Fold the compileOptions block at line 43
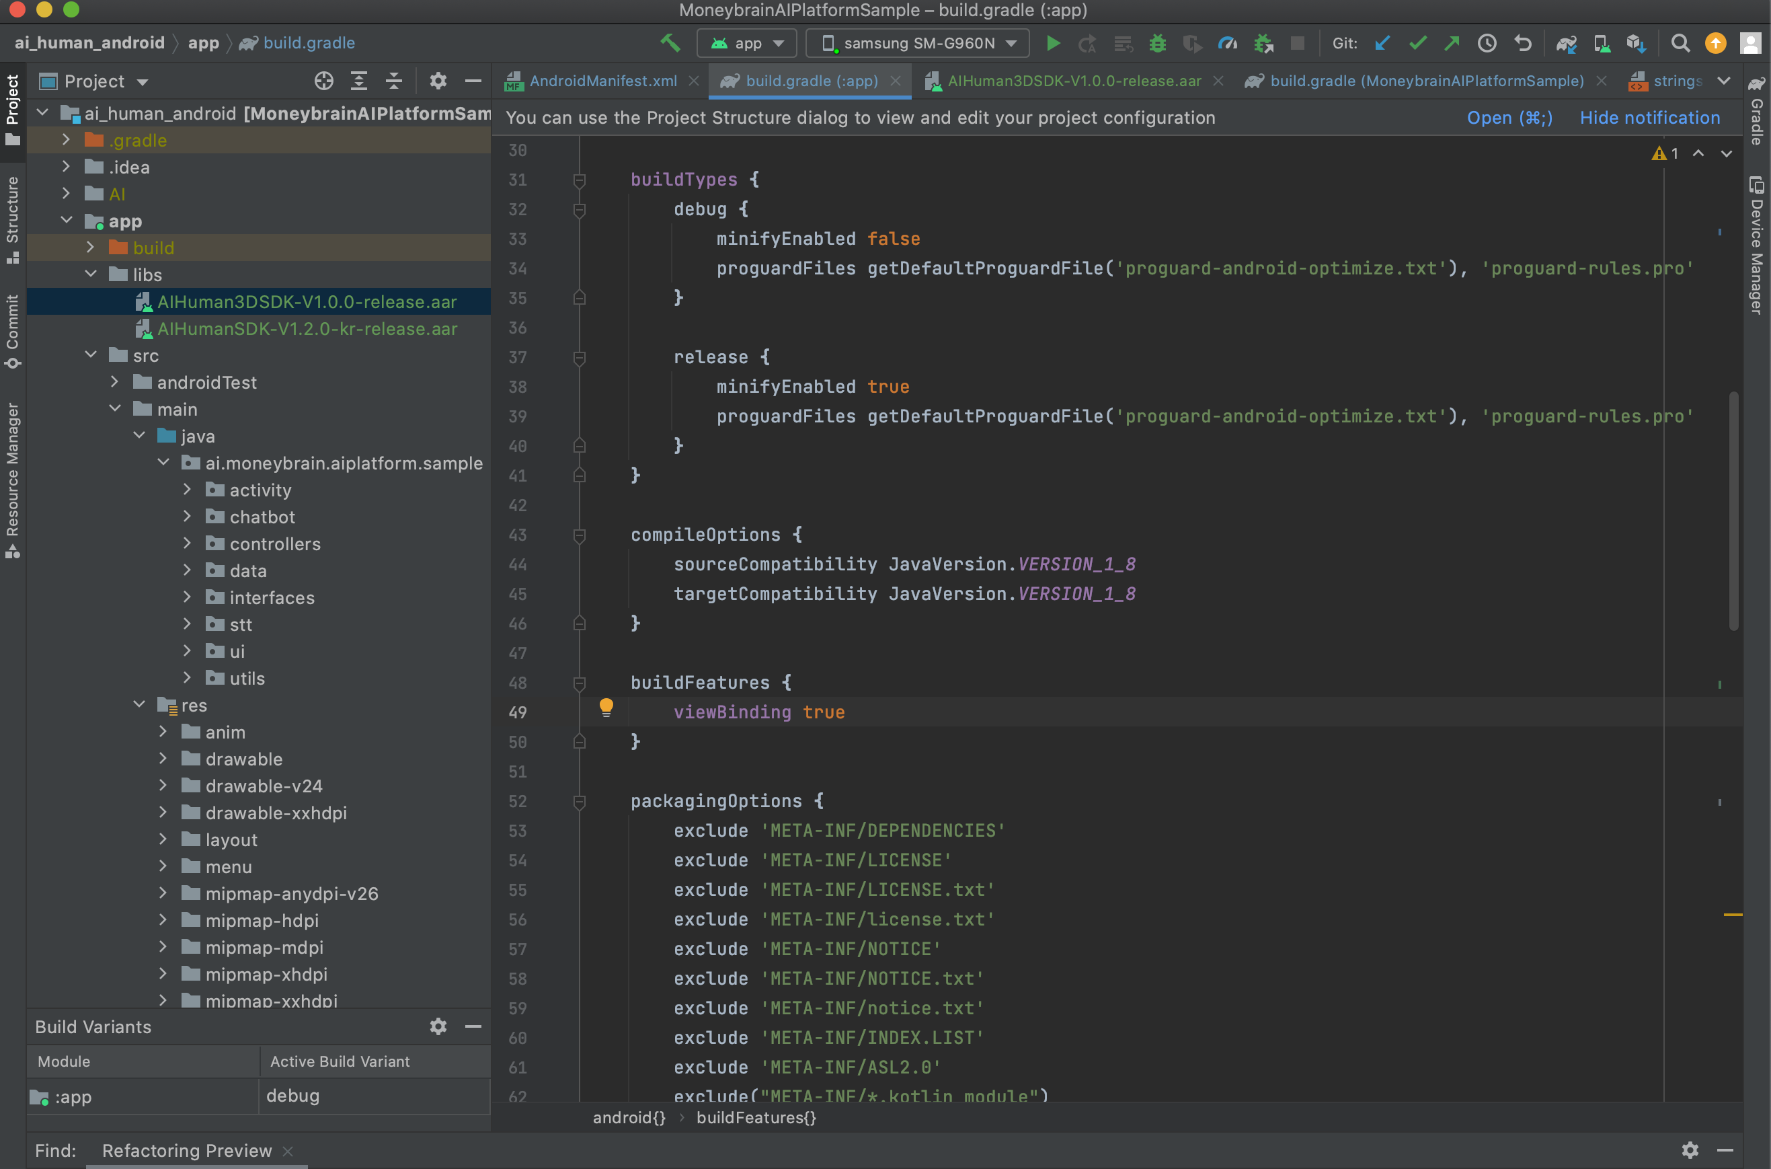1771x1169 pixels. (580, 535)
